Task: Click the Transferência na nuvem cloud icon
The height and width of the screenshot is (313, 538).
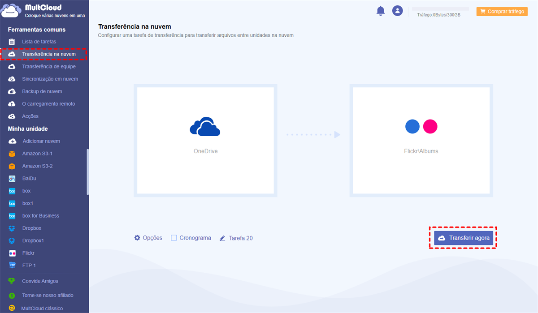Action: point(12,54)
